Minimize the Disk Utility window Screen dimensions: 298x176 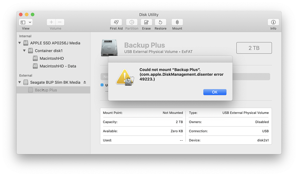[26, 15]
